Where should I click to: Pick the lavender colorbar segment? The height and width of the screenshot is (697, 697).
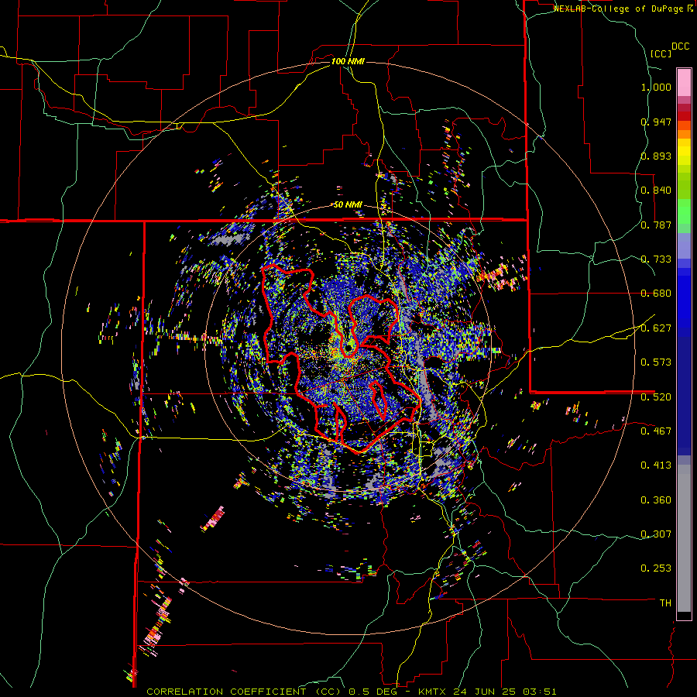684,245
